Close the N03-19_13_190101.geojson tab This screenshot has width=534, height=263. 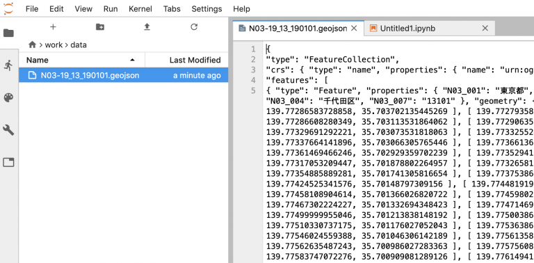[x=354, y=29]
